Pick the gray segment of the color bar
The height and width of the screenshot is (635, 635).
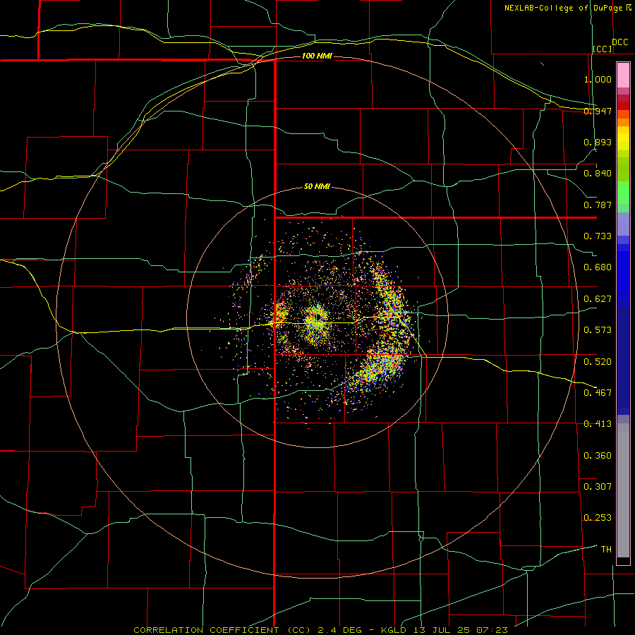tap(623, 494)
